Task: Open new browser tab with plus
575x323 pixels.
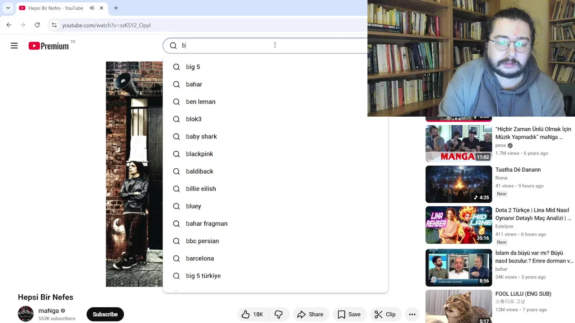Action: click(x=116, y=8)
